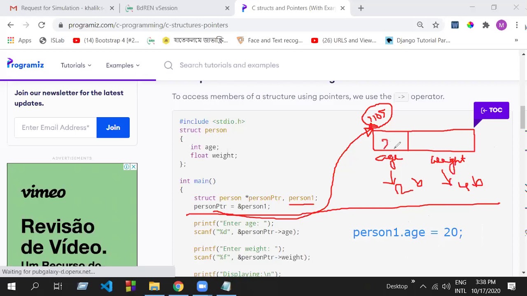Open Task View on the taskbar
The image size is (527, 296).
tap(58, 286)
